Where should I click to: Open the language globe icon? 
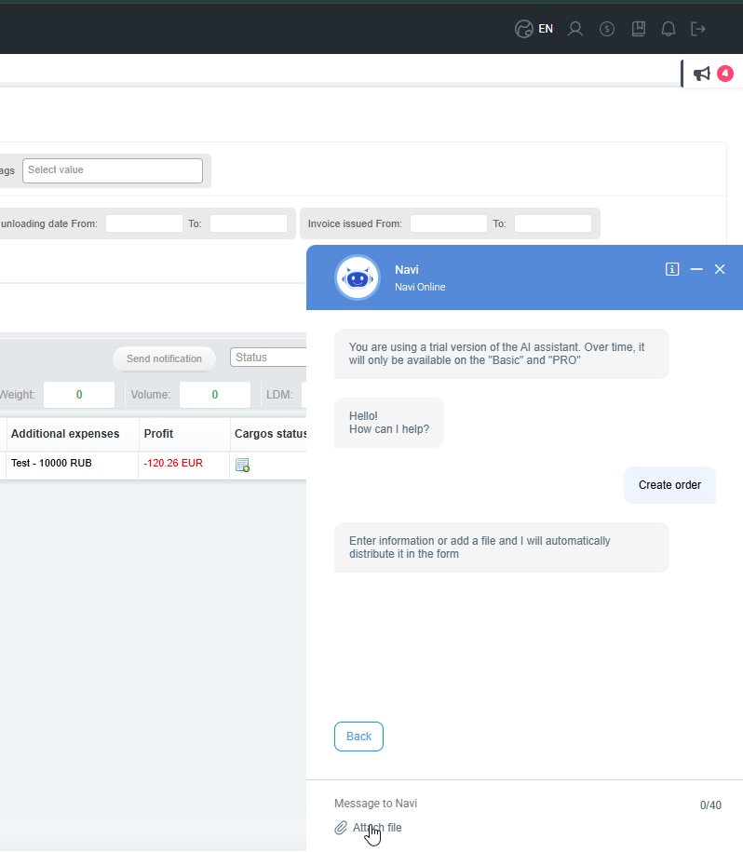[x=524, y=29]
